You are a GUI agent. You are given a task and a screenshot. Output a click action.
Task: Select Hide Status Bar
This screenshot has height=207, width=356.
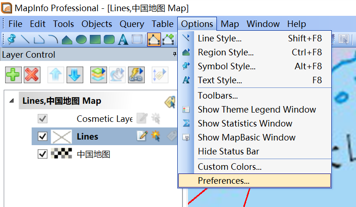255,151
